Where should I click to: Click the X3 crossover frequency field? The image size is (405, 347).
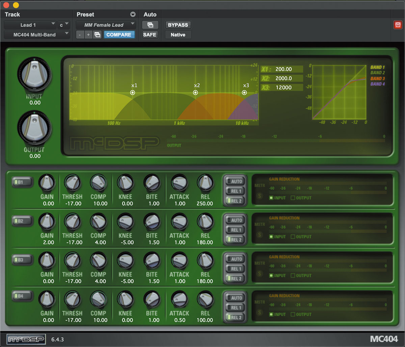[282, 87]
